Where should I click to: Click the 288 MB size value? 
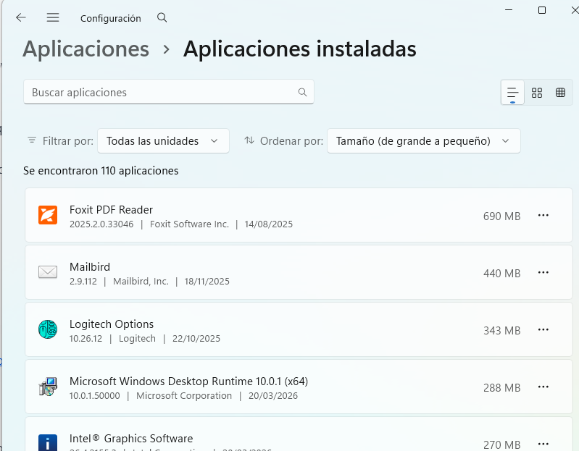coord(502,387)
